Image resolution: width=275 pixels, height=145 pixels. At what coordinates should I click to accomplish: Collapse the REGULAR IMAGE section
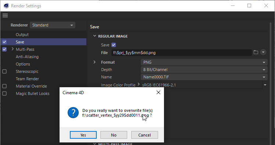94,36
